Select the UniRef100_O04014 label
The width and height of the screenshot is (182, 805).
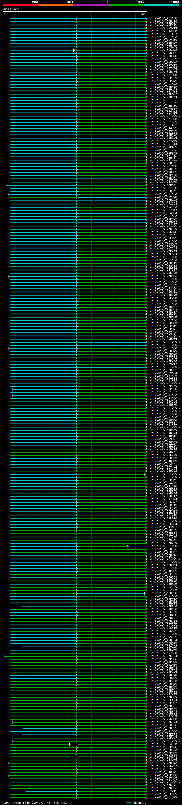163,28
